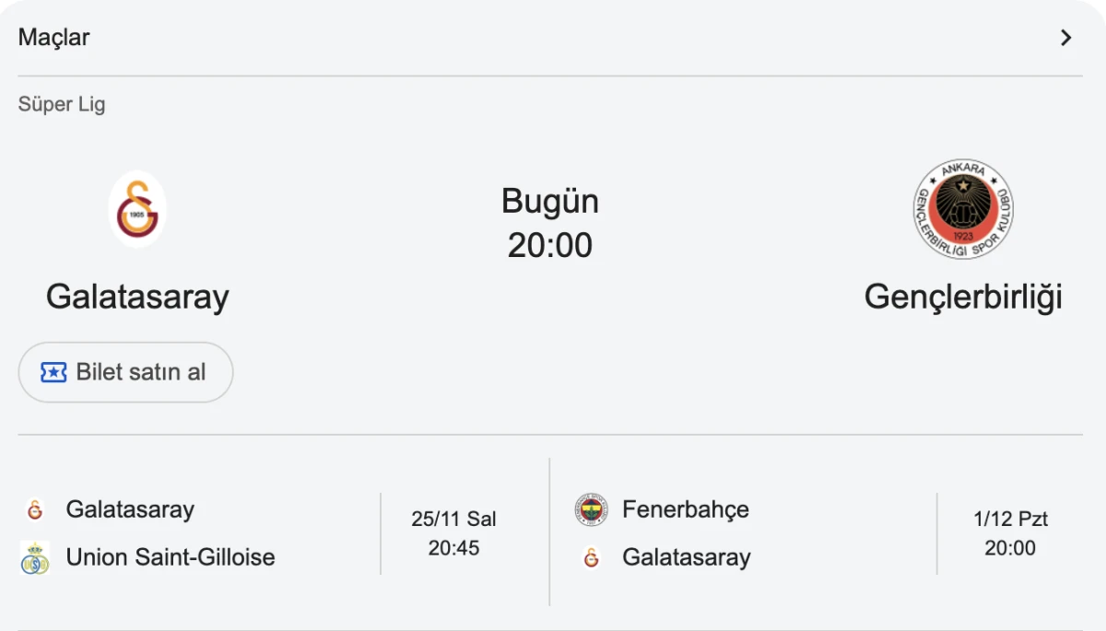Screen dimensions: 1106x631
Task: Click the Union Saint-Gilloise team name
Action: click(171, 556)
